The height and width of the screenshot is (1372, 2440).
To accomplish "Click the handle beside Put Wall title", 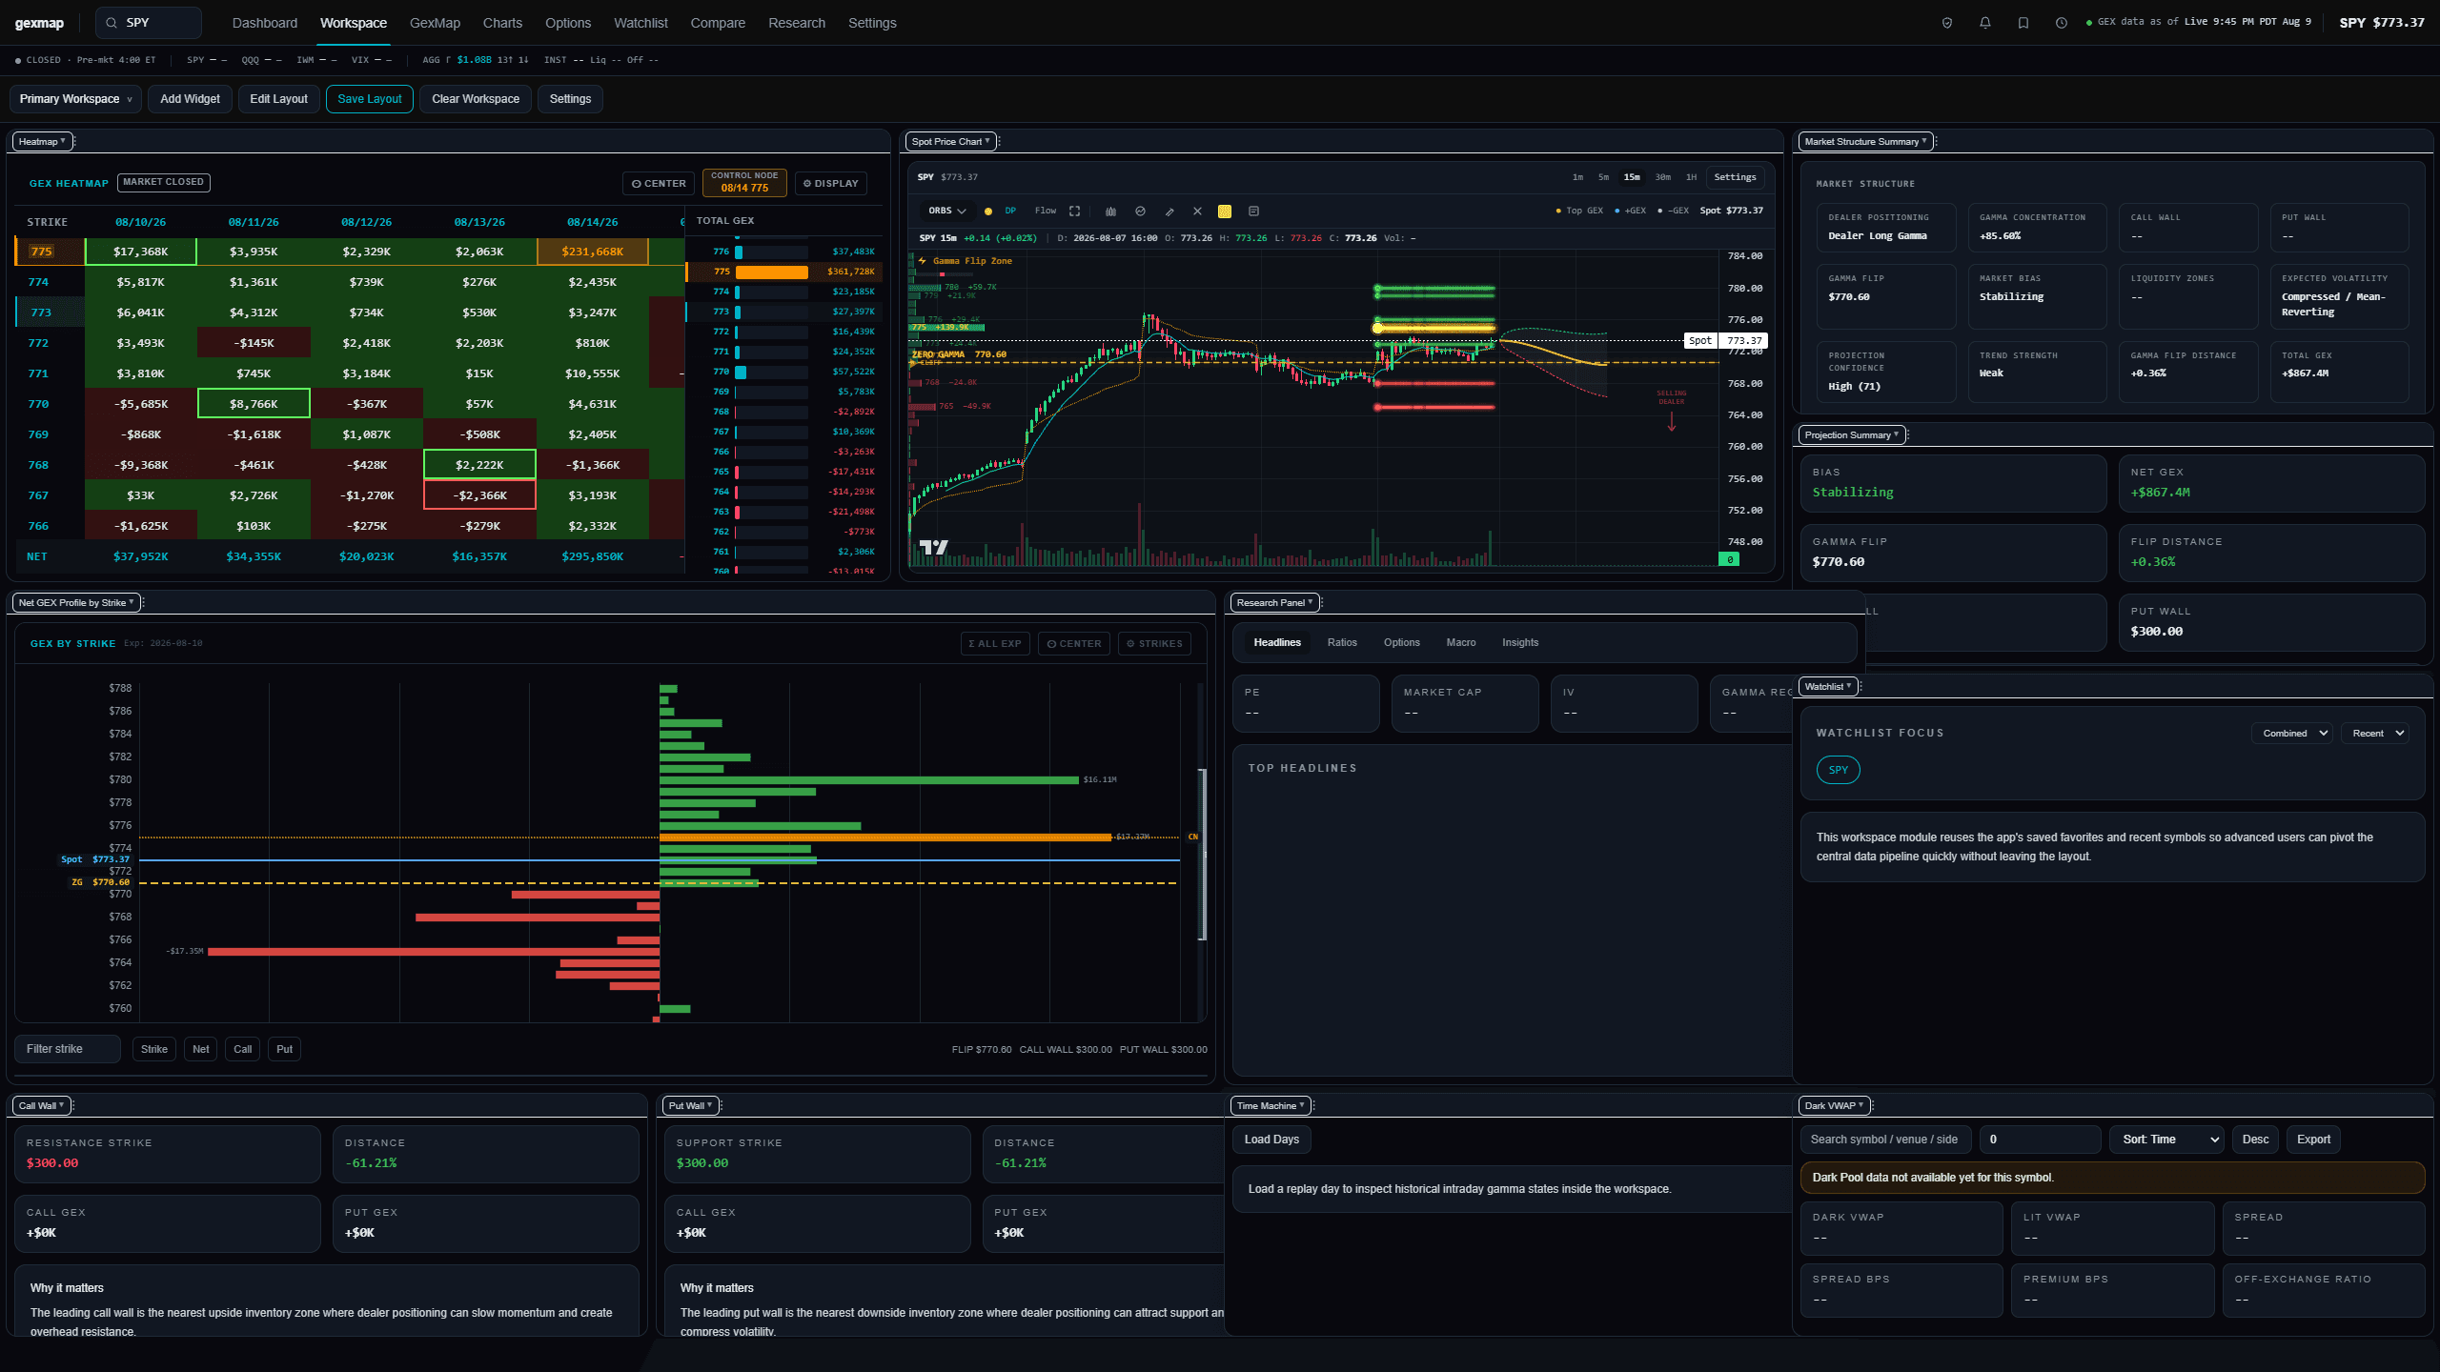I will pos(722,1106).
